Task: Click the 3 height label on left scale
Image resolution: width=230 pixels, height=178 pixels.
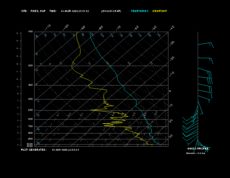Action: (18, 127)
